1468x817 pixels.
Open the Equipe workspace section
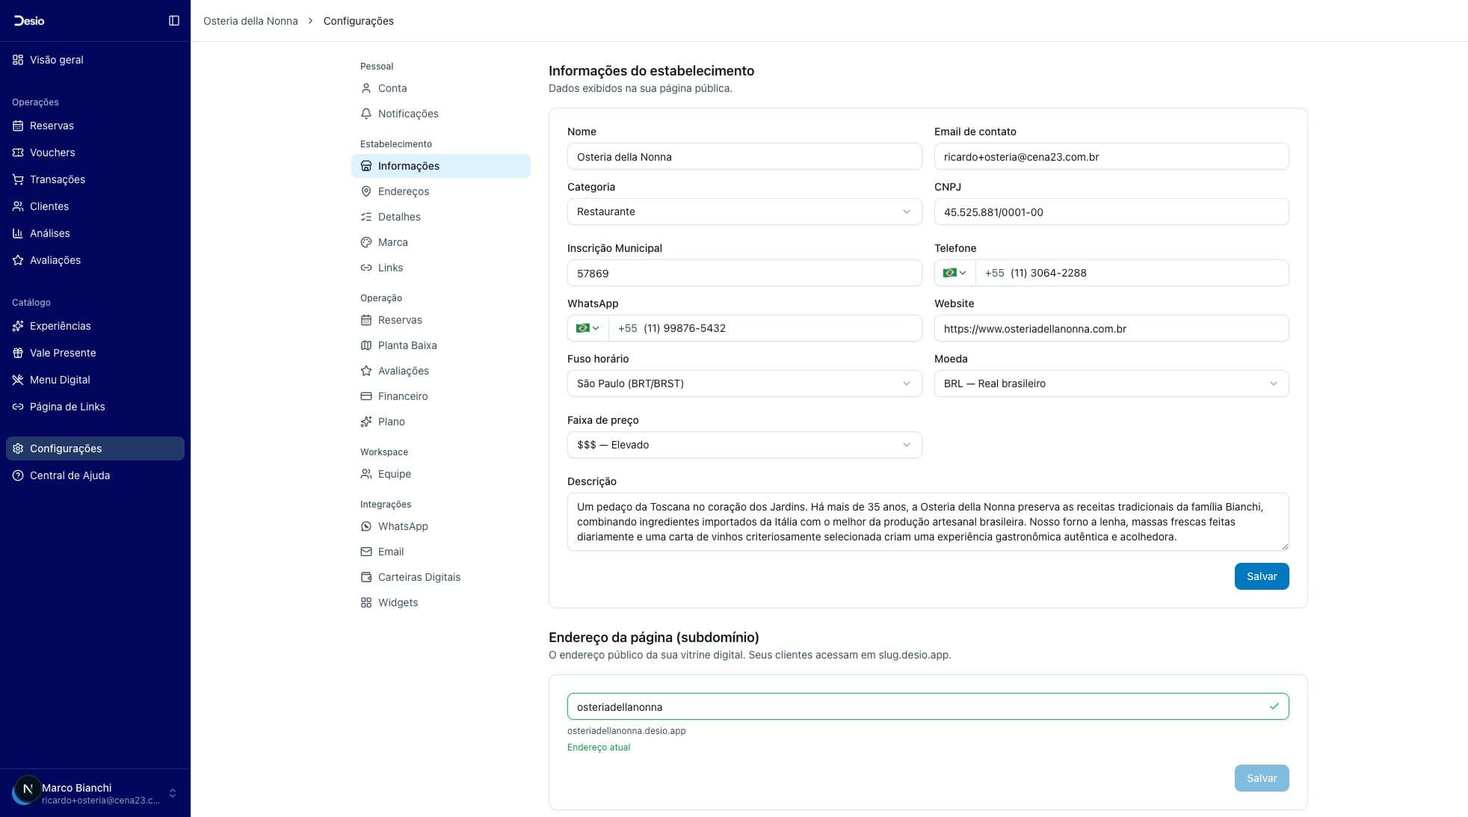pos(441,474)
